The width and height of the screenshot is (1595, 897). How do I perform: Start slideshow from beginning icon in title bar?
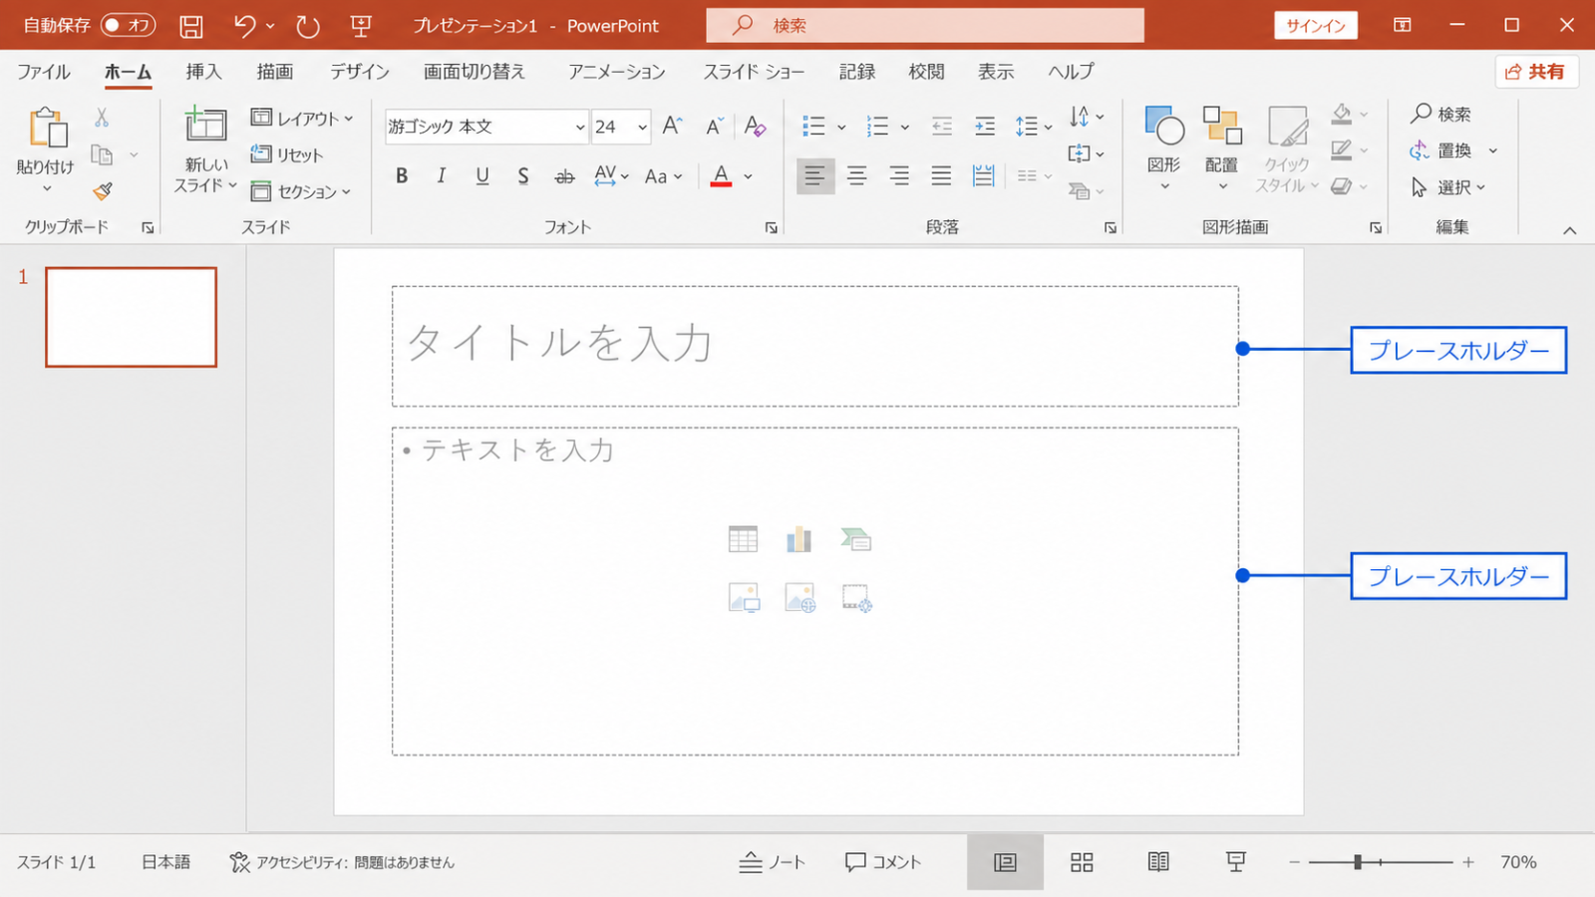[x=361, y=27]
